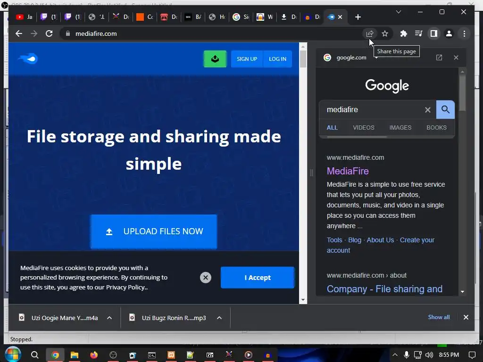The image size is (483, 362).
Task: Open the About Us sitelink
Action: point(380,240)
